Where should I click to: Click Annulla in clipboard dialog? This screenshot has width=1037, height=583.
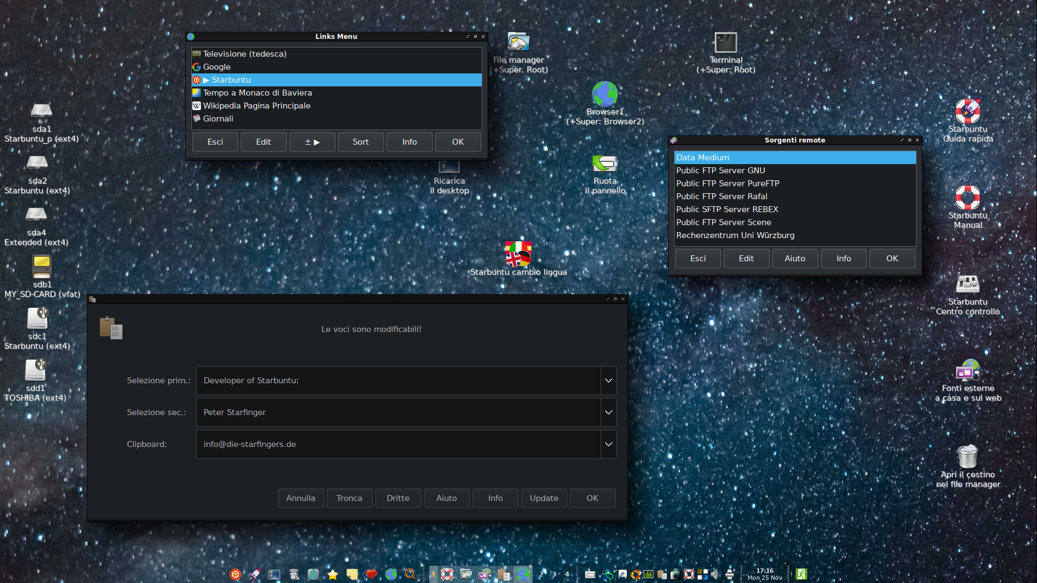[301, 498]
